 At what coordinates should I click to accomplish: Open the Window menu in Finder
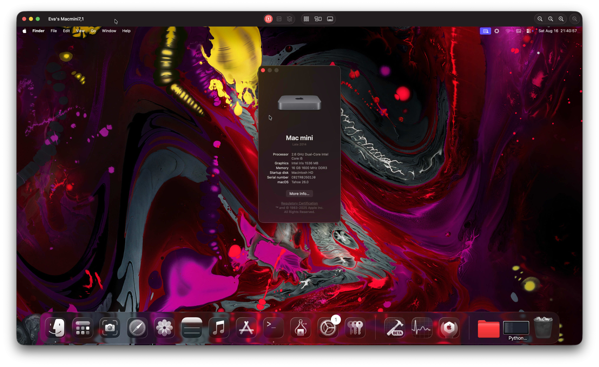click(x=109, y=31)
